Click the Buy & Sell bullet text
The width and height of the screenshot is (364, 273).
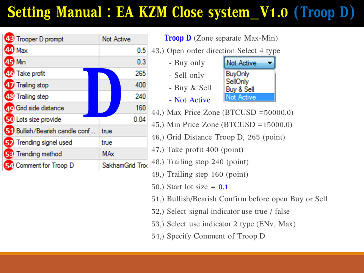click(193, 88)
